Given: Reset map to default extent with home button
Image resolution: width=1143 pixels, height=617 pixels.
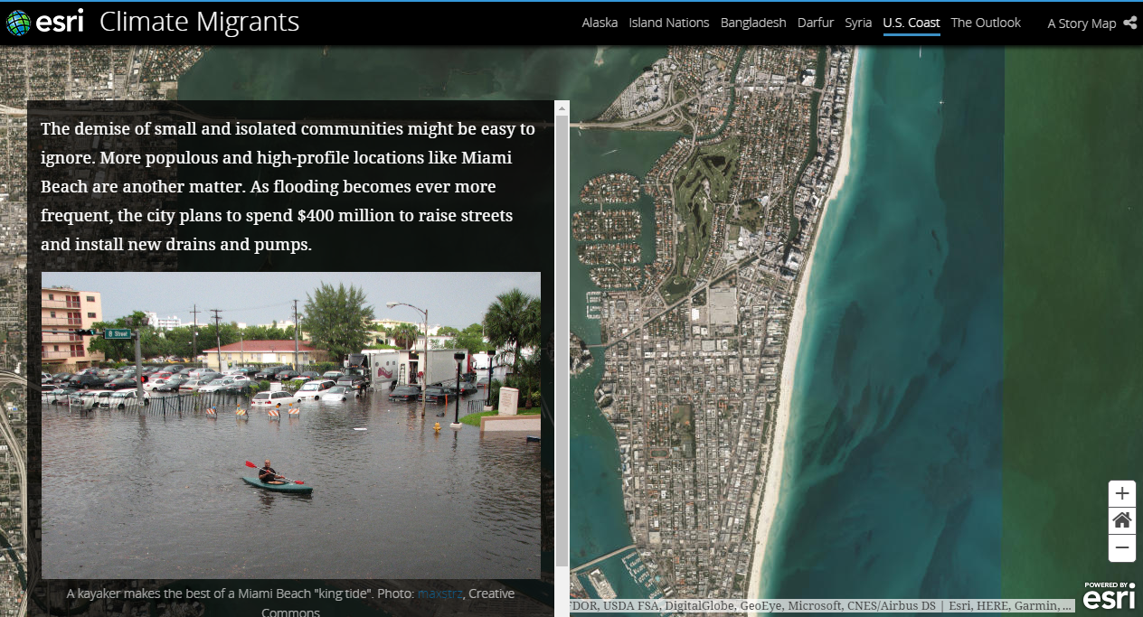Looking at the screenshot, I should point(1122,520).
